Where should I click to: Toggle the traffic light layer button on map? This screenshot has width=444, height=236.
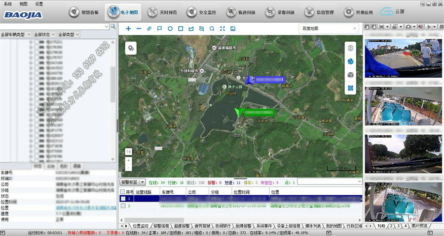(x=350, y=48)
